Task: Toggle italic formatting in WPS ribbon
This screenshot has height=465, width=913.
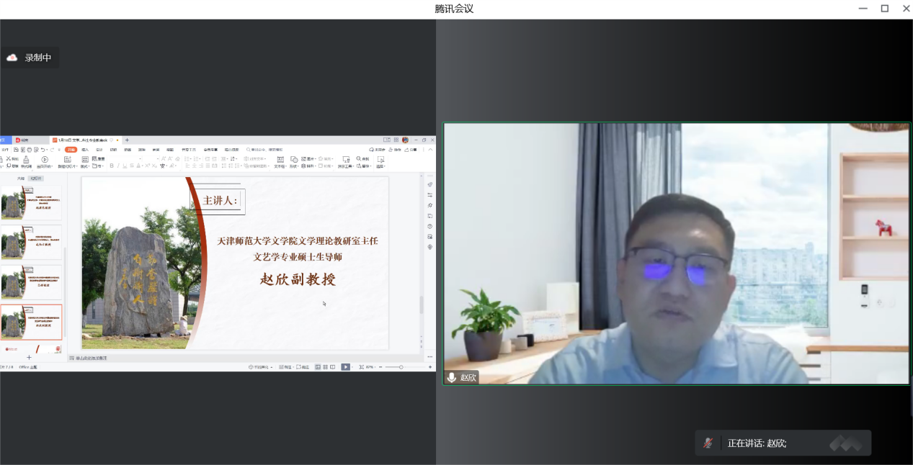Action: (118, 166)
